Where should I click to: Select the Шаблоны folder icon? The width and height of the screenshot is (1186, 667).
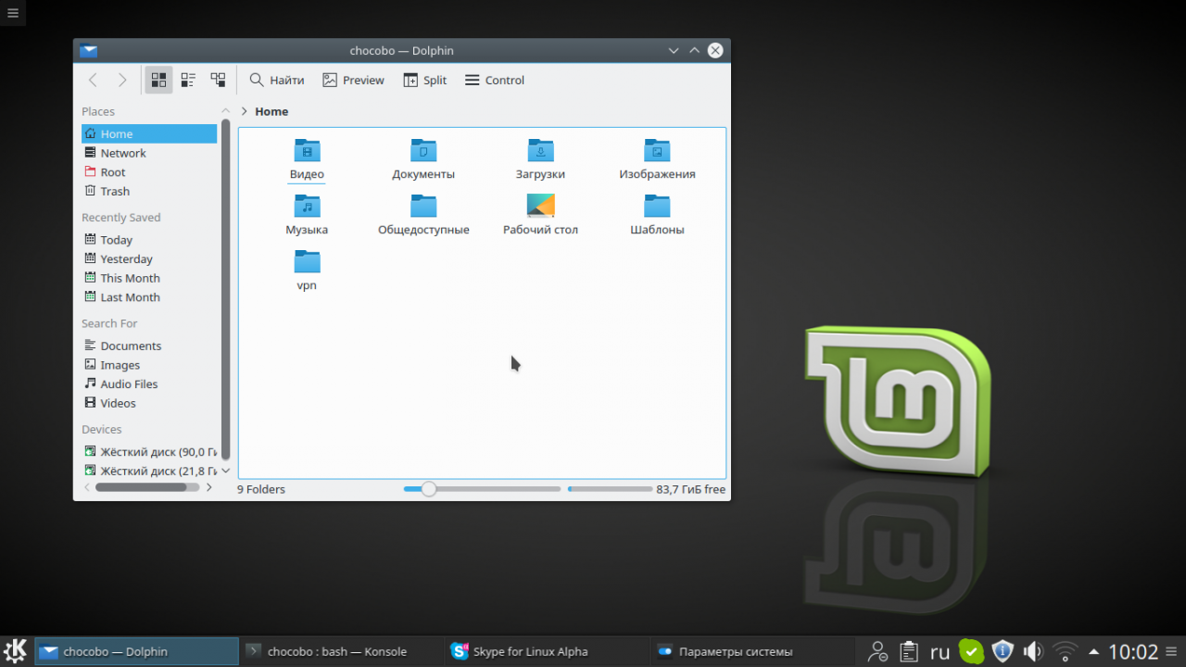657,206
